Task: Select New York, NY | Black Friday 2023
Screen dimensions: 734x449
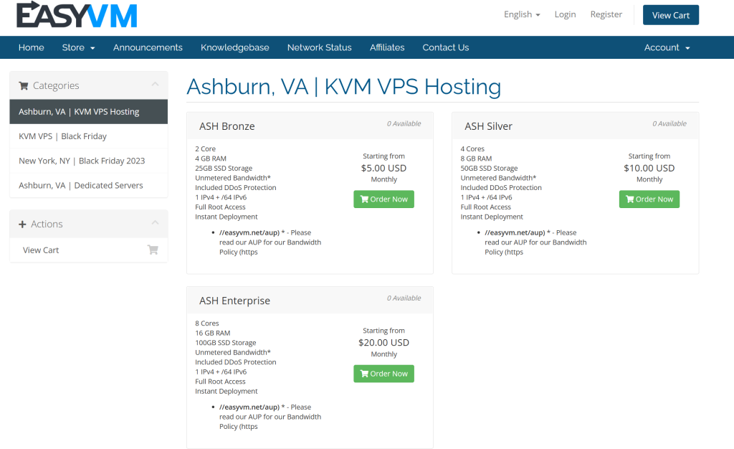Action: tap(88, 161)
